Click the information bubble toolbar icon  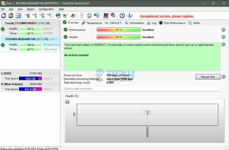click(129, 15)
